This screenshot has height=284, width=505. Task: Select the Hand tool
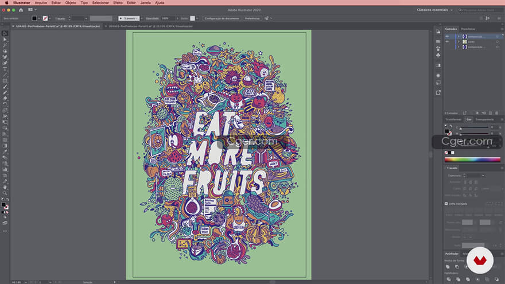(x=5, y=187)
